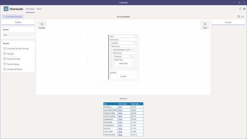Image resolution: width=247 pixels, height=139 pixels.
Task: Select the 'Number Range' result text
Action: click(x=13, y=64)
